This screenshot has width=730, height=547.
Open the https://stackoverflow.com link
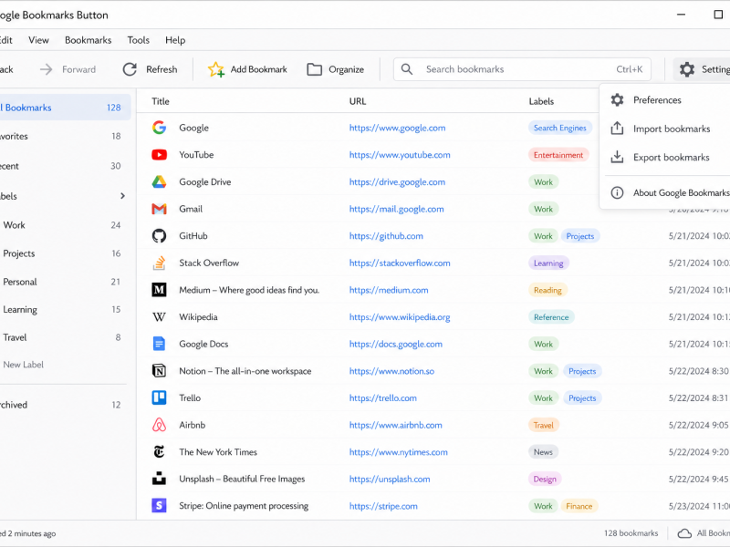point(400,263)
